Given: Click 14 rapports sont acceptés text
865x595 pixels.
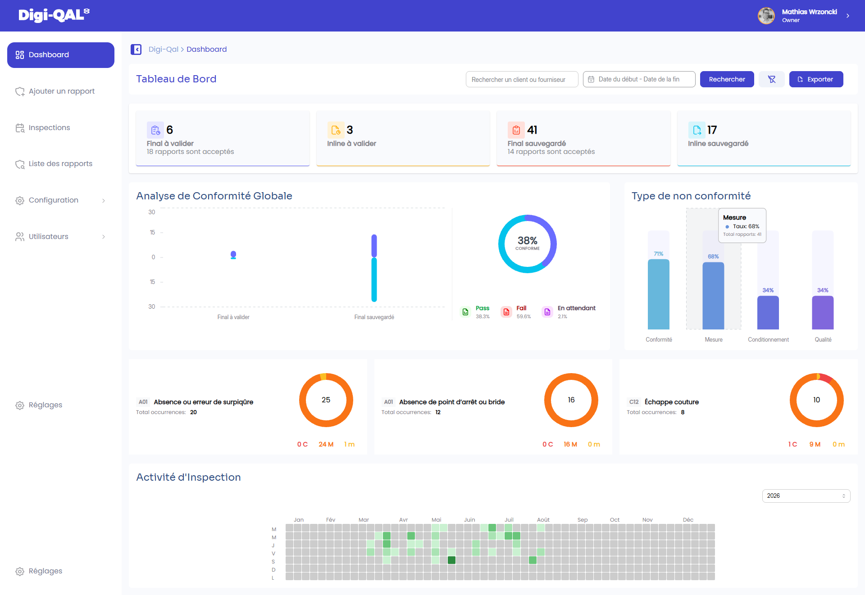Looking at the screenshot, I should (551, 152).
